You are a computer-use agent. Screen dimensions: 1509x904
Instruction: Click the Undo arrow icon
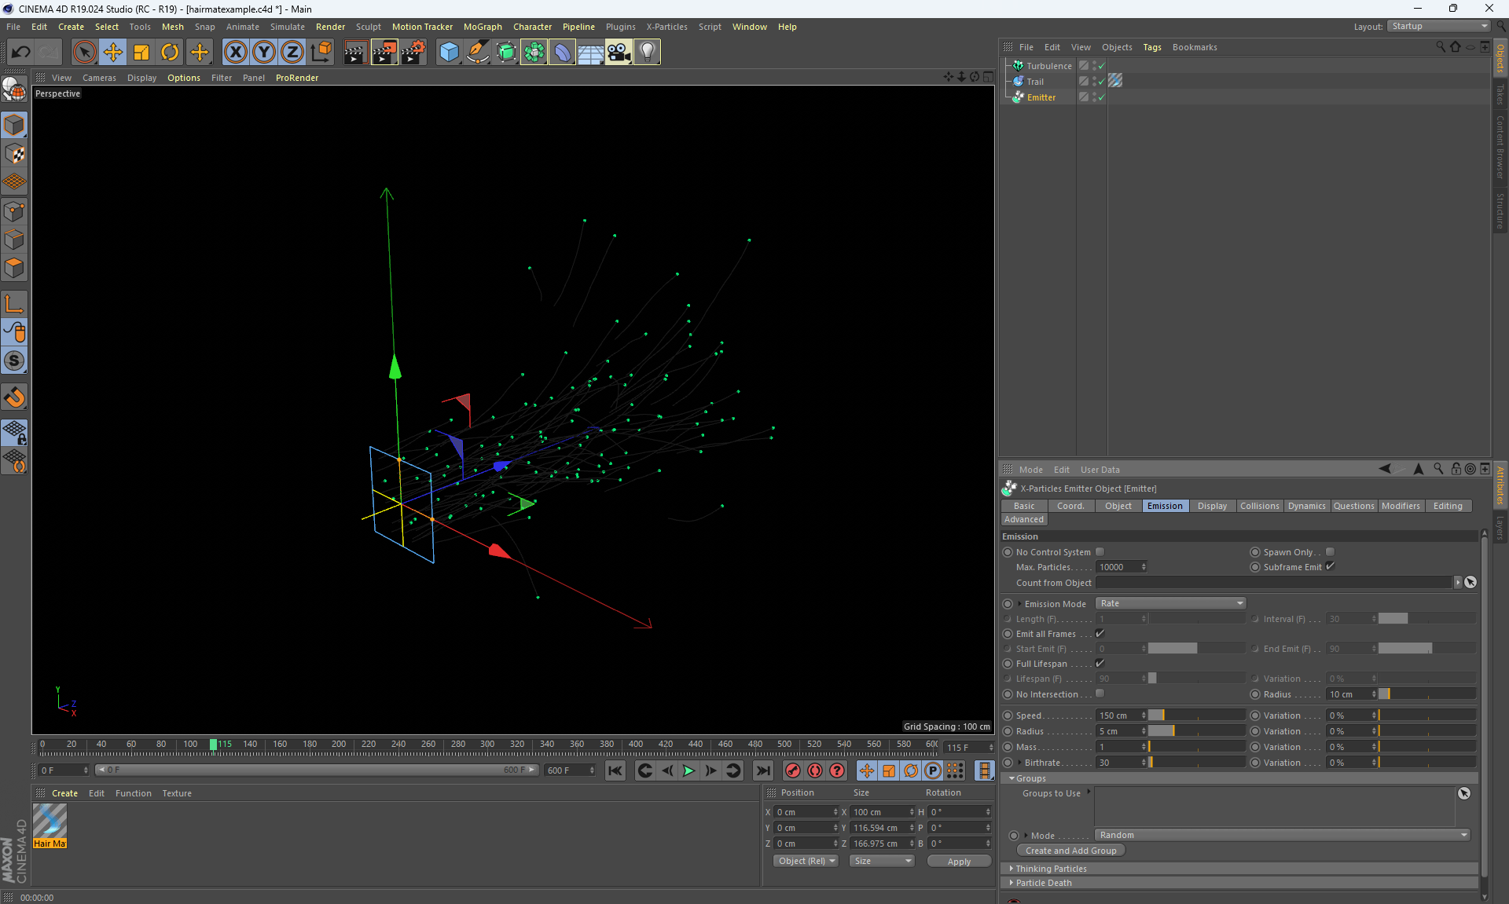click(x=21, y=53)
